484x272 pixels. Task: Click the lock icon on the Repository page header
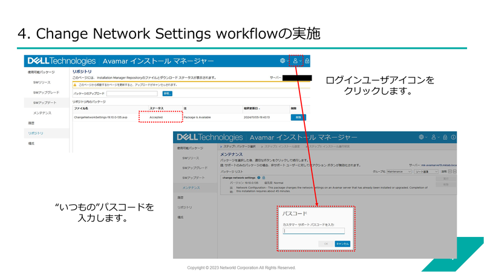click(307, 61)
